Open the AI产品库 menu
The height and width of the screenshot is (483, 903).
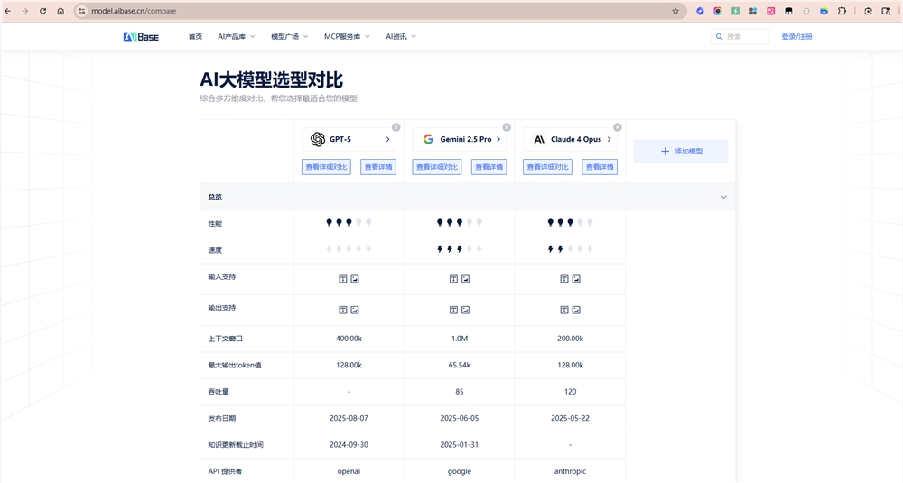click(236, 37)
